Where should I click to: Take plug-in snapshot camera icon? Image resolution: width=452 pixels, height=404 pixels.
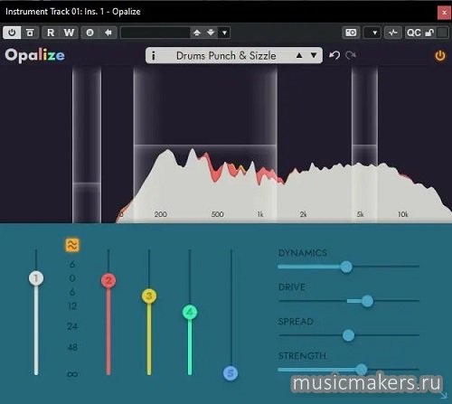point(351,33)
